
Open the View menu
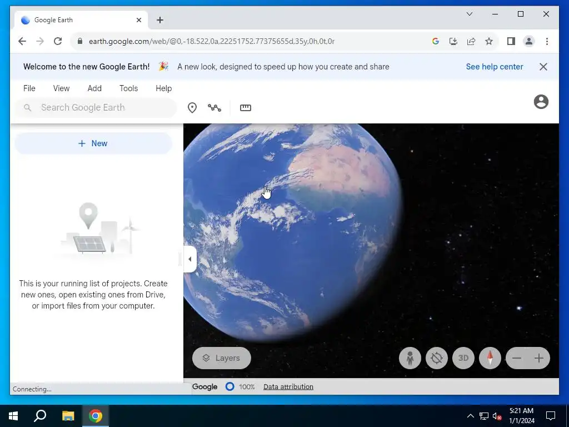tap(61, 88)
